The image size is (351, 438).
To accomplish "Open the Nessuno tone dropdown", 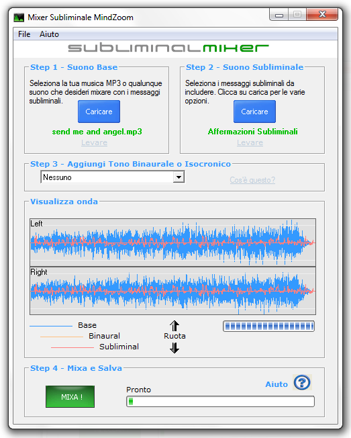I will [113, 177].
